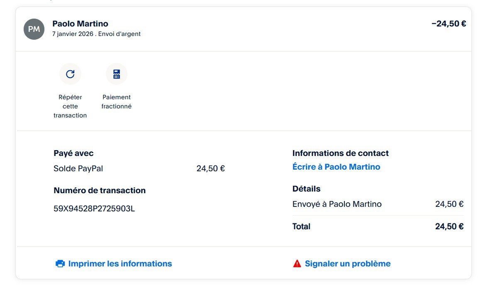Click the bold Total amount value

click(x=449, y=226)
